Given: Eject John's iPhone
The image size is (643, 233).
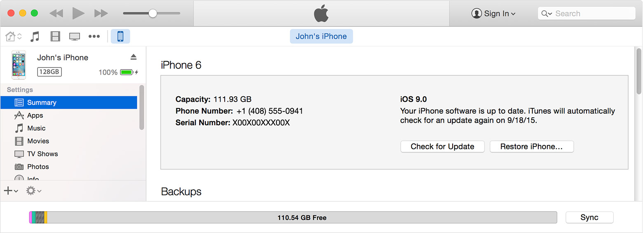Looking at the screenshot, I should tap(133, 57).
